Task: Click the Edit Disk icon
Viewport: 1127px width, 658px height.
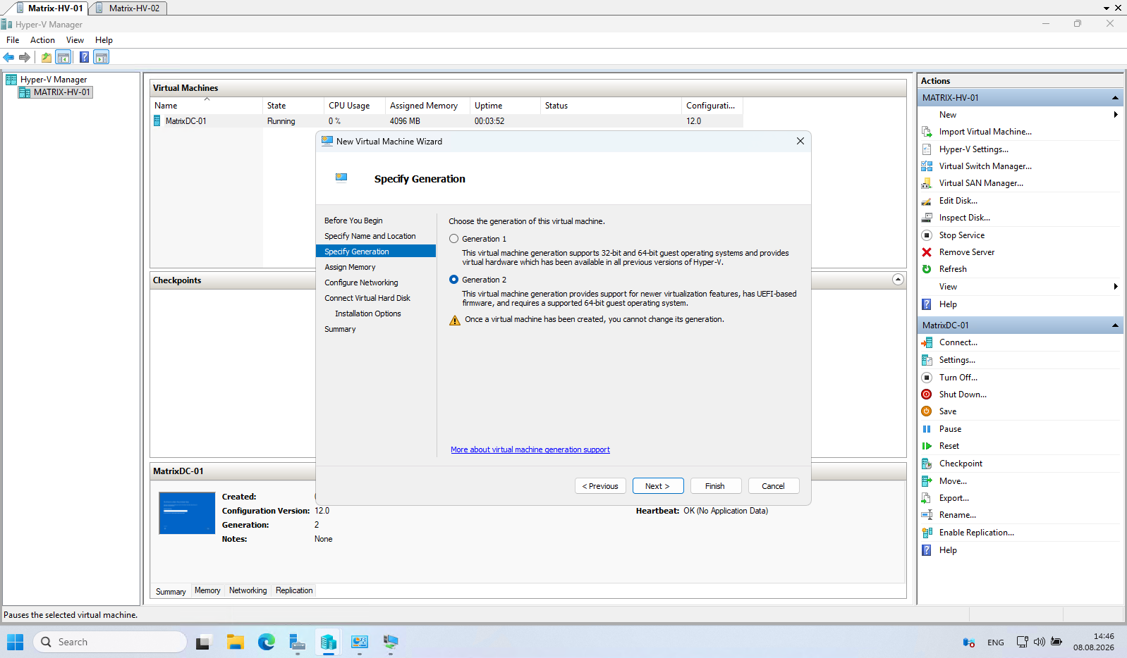Action: pyautogui.click(x=927, y=201)
